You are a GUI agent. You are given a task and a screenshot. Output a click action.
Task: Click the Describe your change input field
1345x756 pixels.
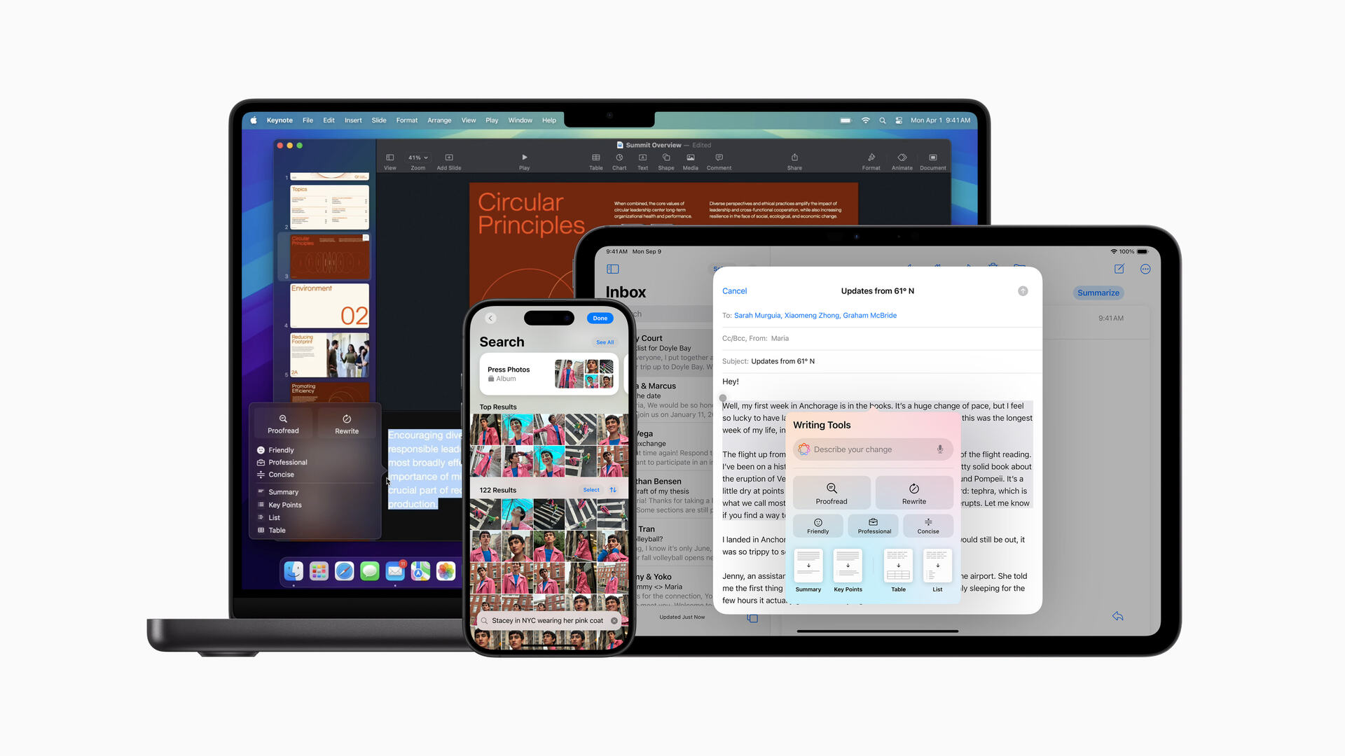(871, 449)
